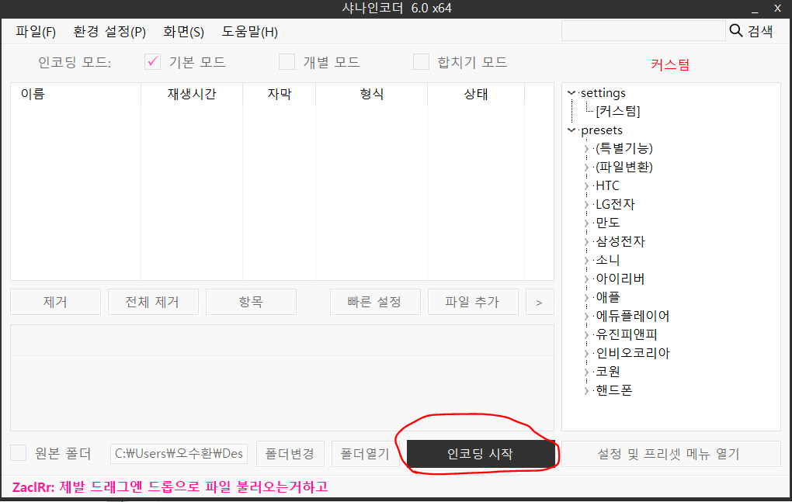Collapse the presets tree node
The image size is (792, 502).
(x=571, y=130)
